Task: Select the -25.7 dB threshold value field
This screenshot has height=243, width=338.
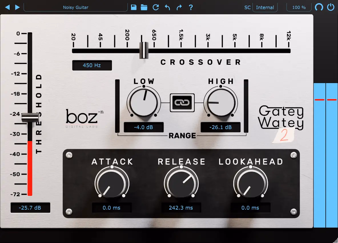Action: 30,208
